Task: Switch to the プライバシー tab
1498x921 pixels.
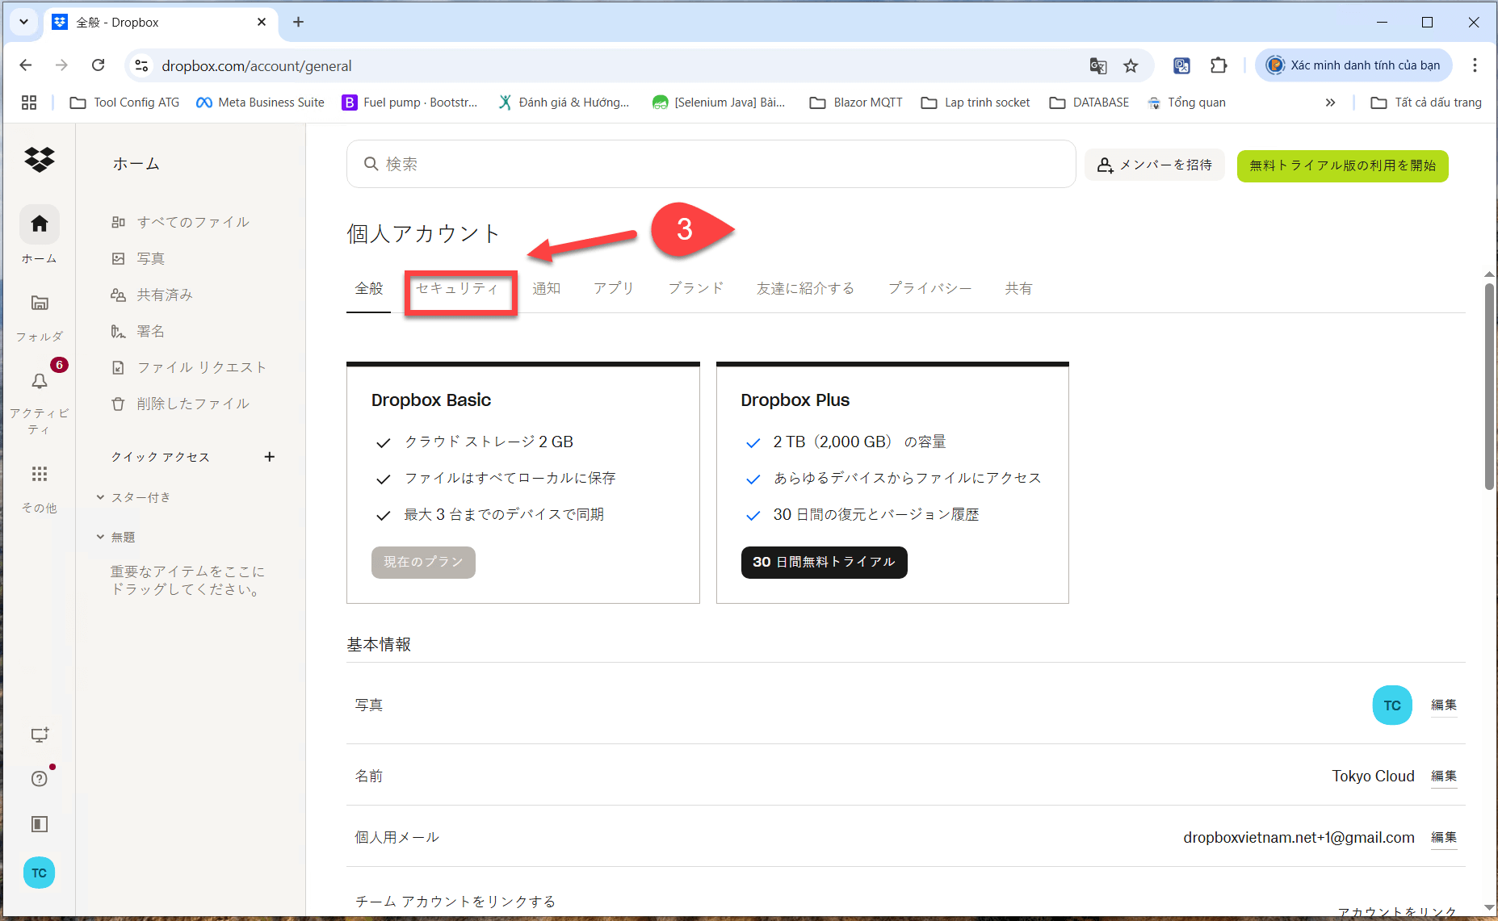Action: coord(929,288)
